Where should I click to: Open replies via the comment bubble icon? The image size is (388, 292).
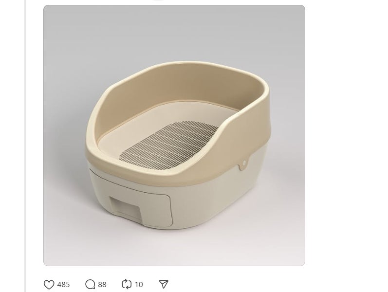pos(90,284)
